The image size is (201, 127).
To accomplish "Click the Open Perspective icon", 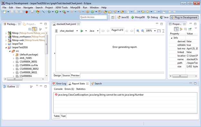I will click(x=113, y=17).
